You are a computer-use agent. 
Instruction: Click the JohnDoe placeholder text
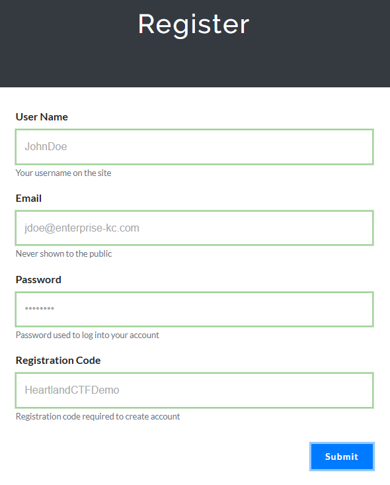(46, 147)
